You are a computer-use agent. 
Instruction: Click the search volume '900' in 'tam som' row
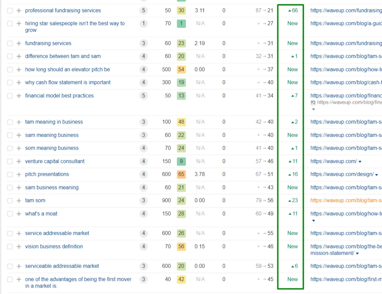click(166, 200)
